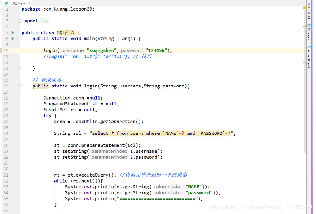
Task: Click Connection conn declaration
Action: pos(73,98)
